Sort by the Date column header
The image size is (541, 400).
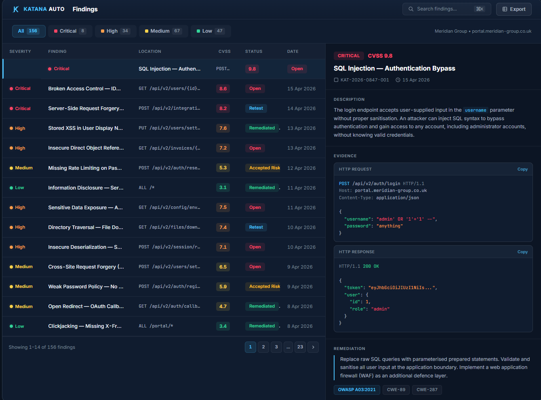click(x=293, y=52)
